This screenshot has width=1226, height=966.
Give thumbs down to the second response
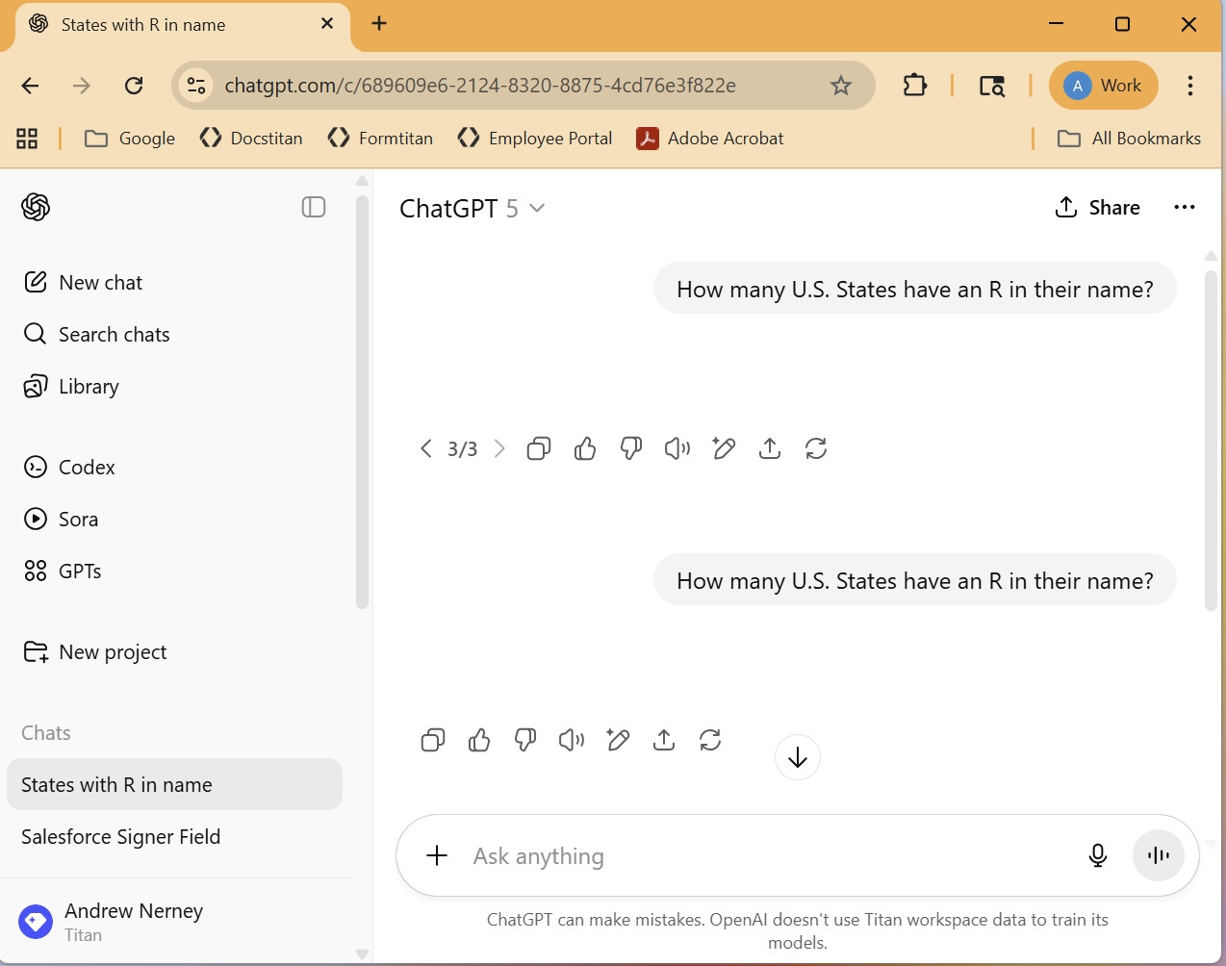(x=525, y=740)
